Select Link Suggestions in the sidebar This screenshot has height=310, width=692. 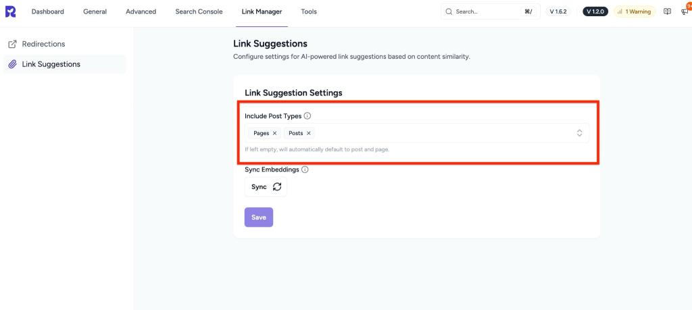point(51,64)
